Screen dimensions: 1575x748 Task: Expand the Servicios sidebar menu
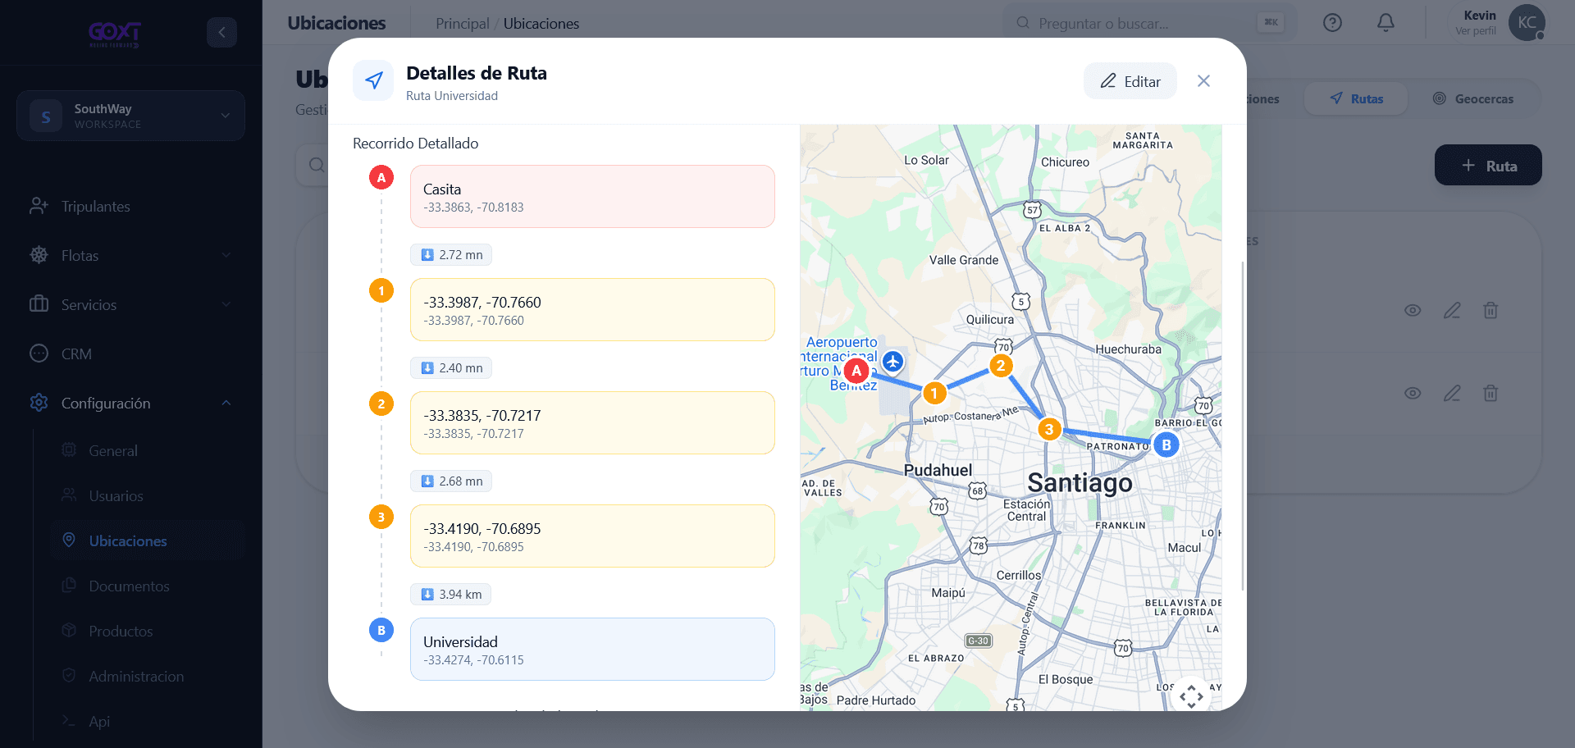coord(131,305)
